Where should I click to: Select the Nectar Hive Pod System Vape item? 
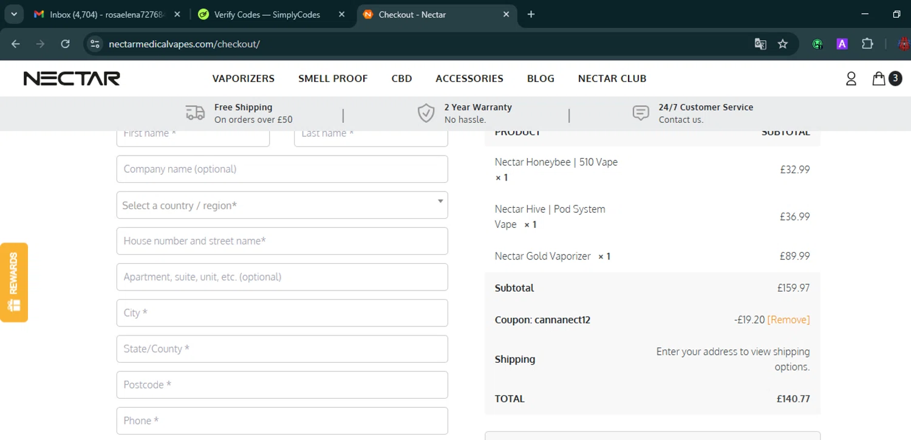[x=550, y=216]
